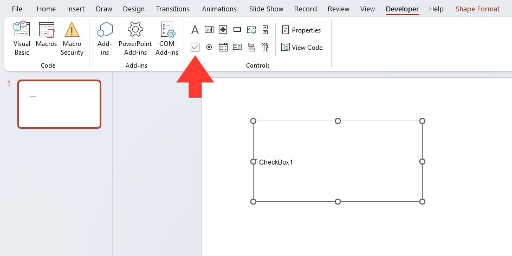The width and height of the screenshot is (512, 256).
Task: Click bottom-left handle of CheckBox1 selection frame
Action: [x=253, y=201]
